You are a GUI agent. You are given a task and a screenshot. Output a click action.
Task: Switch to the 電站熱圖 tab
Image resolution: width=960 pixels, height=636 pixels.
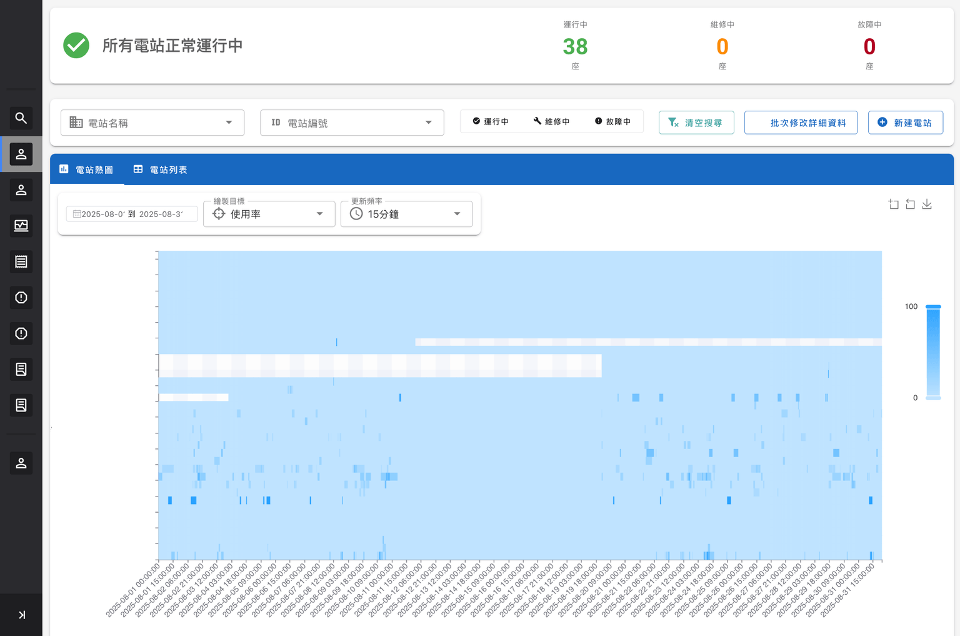click(x=87, y=169)
